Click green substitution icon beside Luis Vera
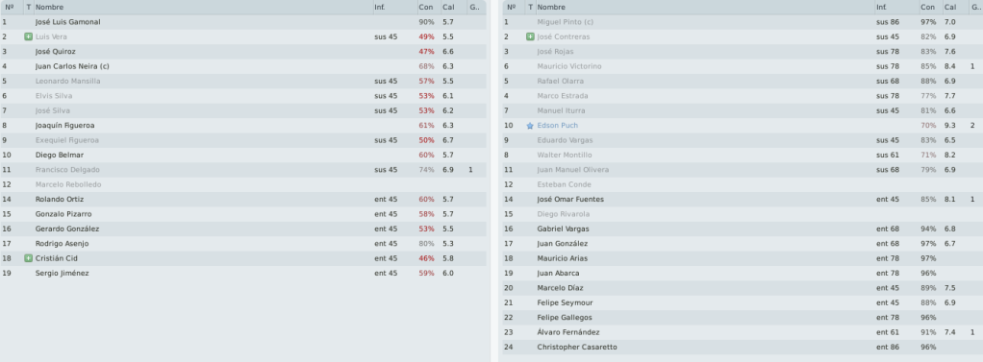 click(28, 36)
